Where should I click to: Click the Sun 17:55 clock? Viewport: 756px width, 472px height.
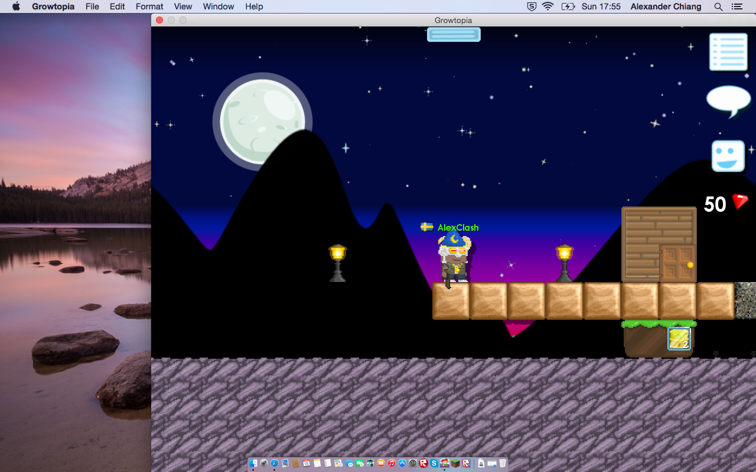601,6
